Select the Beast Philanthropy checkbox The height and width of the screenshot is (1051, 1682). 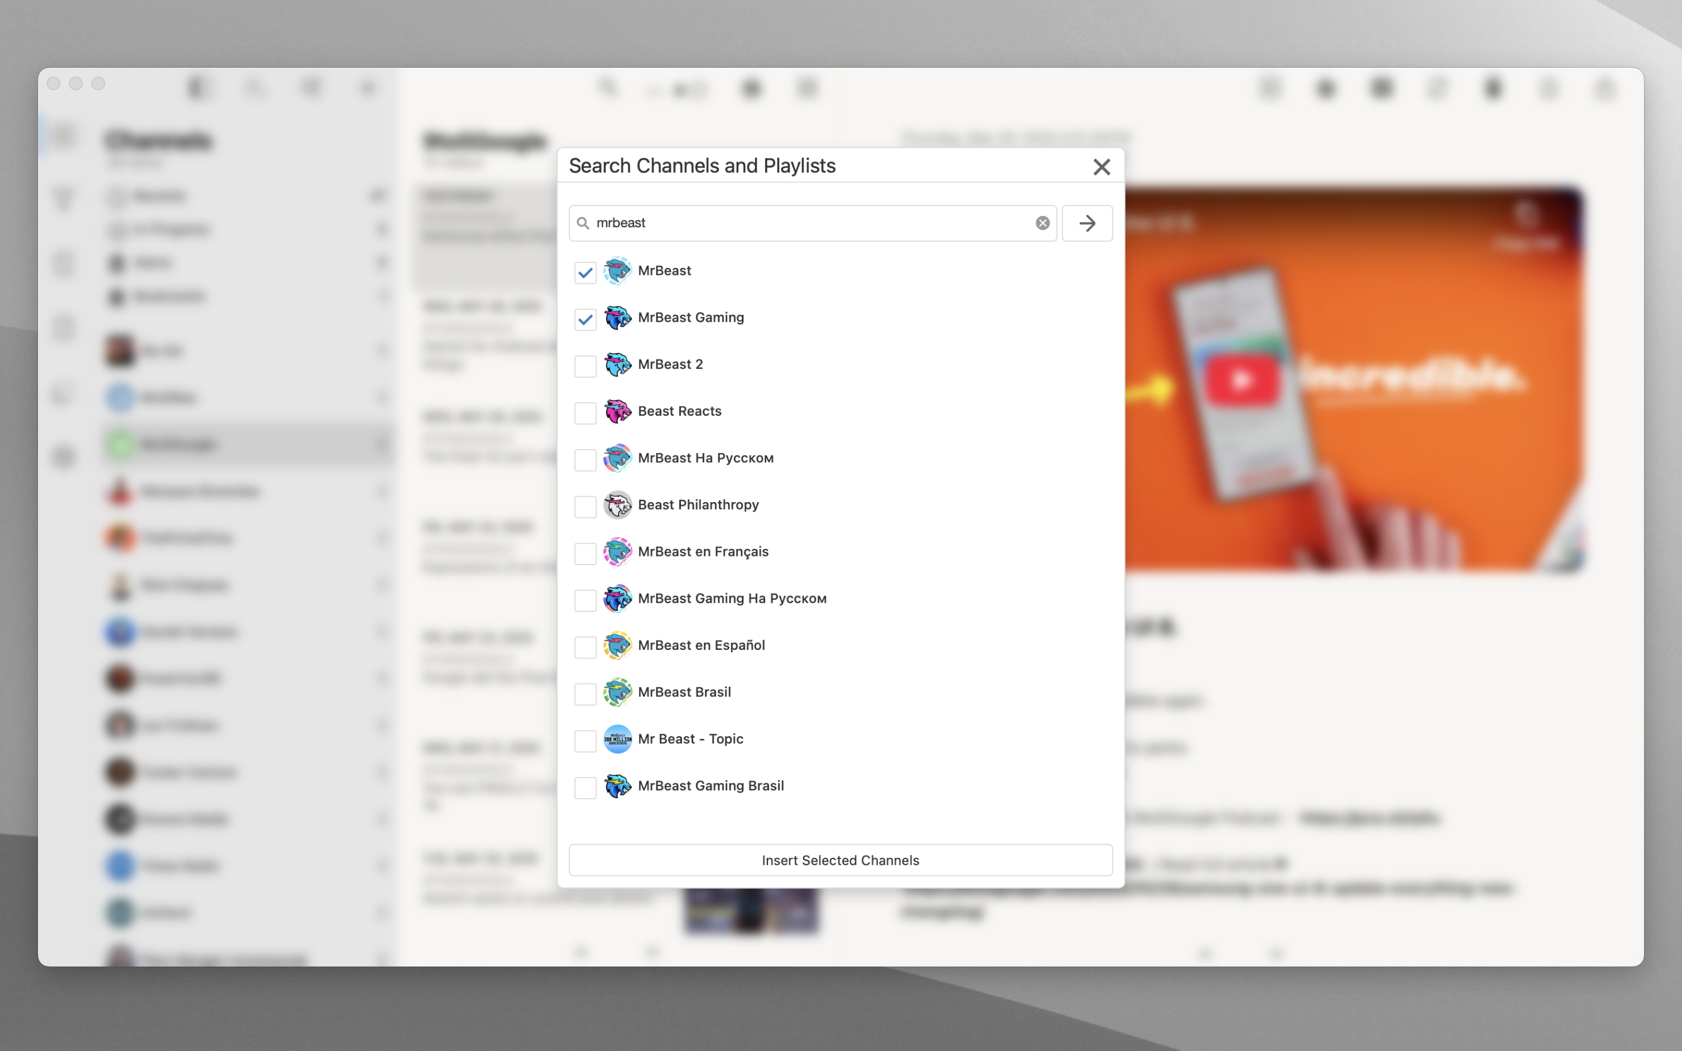(x=585, y=507)
